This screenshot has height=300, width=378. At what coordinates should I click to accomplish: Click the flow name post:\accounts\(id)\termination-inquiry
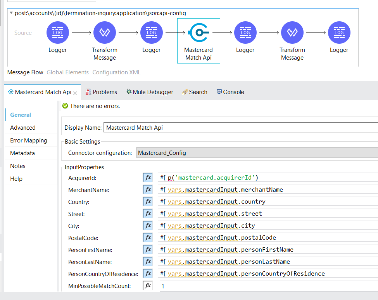tap(100, 13)
